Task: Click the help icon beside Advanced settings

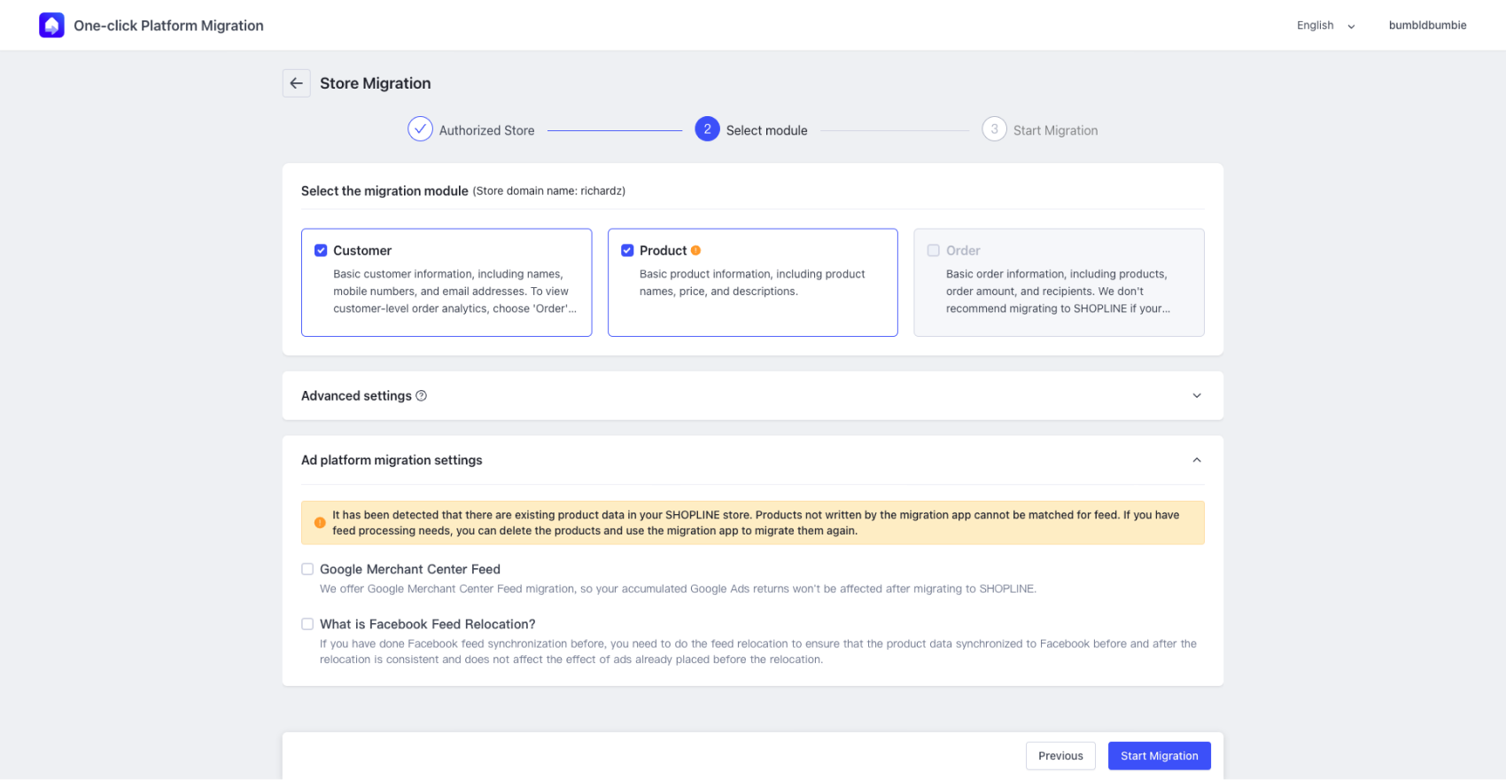Action: pyautogui.click(x=422, y=396)
